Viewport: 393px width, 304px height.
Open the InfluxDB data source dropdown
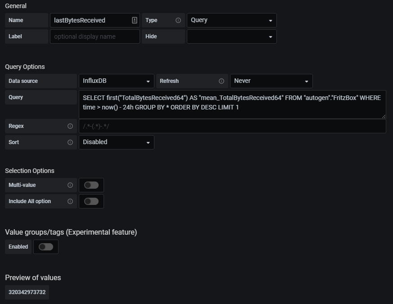click(x=117, y=81)
